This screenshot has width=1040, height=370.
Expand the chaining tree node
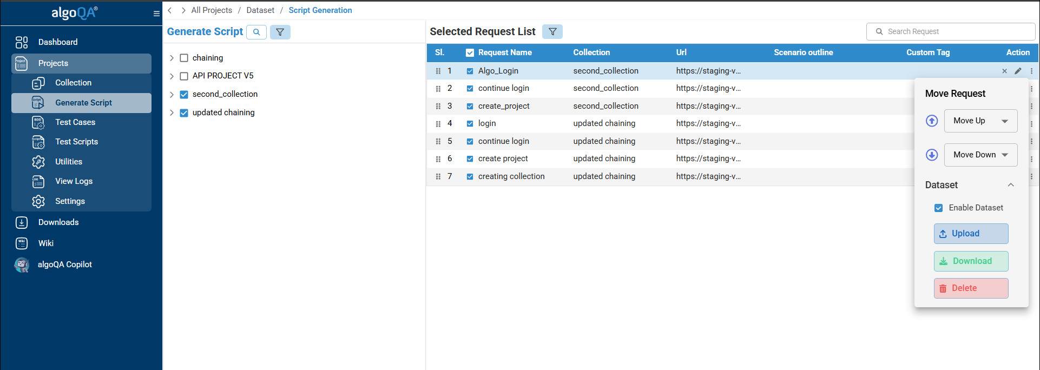(x=172, y=58)
